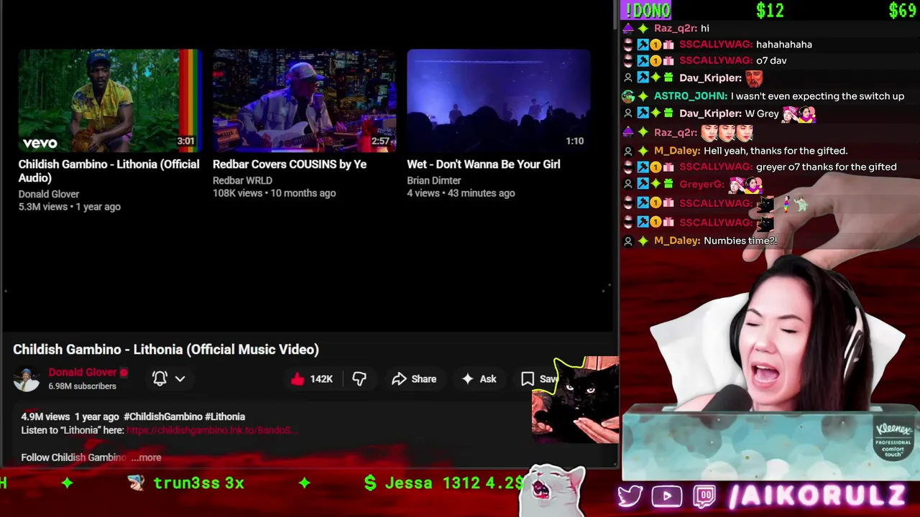Expand the notification options chevron
This screenshot has height=517, width=920.
[180, 378]
